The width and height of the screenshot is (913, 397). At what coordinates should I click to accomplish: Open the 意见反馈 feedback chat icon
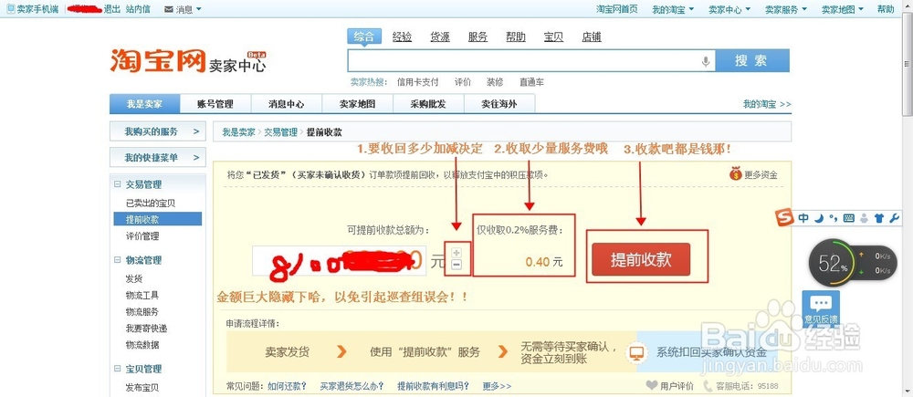tap(821, 308)
